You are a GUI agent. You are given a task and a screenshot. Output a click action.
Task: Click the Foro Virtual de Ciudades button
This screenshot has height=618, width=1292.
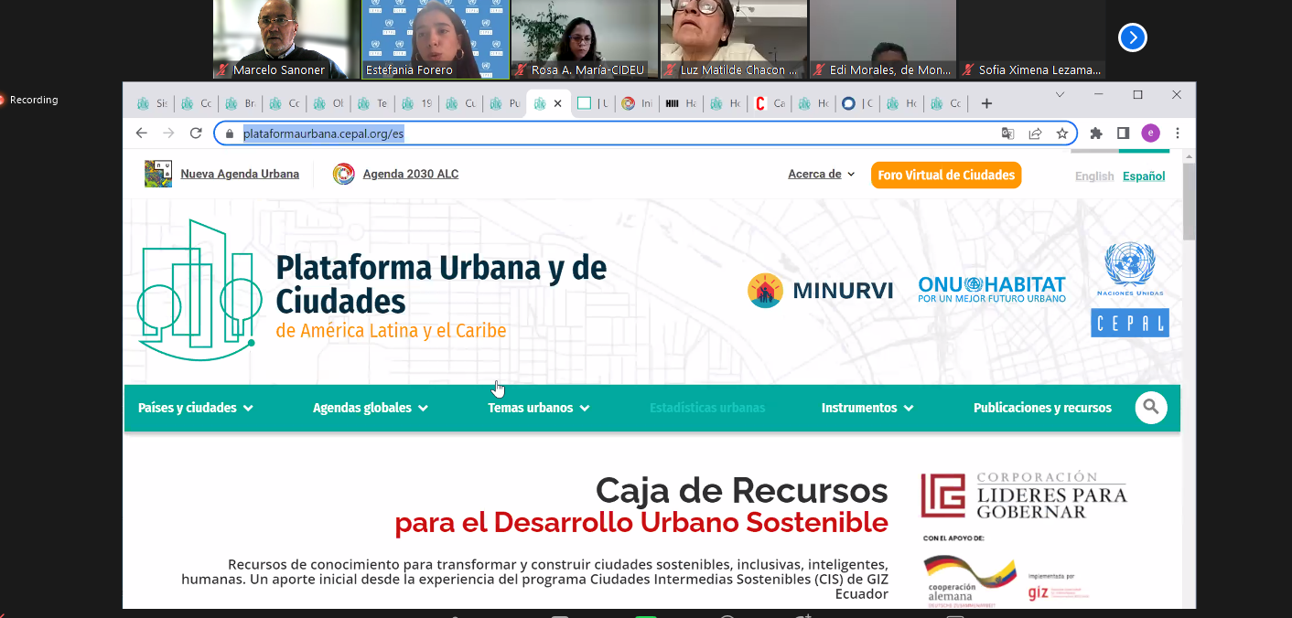946,175
